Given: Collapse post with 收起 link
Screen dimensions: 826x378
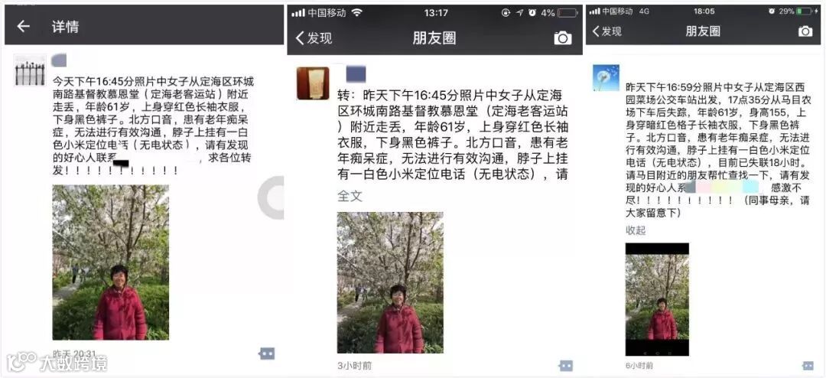Looking at the screenshot, I should (636, 230).
